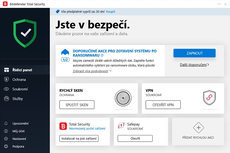Image resolution: width=230 pixels, height=153 pixels.
Task: Click the Nastavení gear icon
Action: (6, 138)
